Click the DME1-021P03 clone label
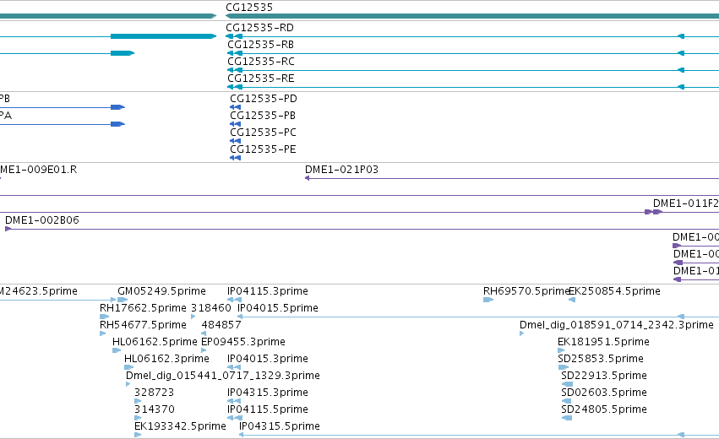 point(341,170)
